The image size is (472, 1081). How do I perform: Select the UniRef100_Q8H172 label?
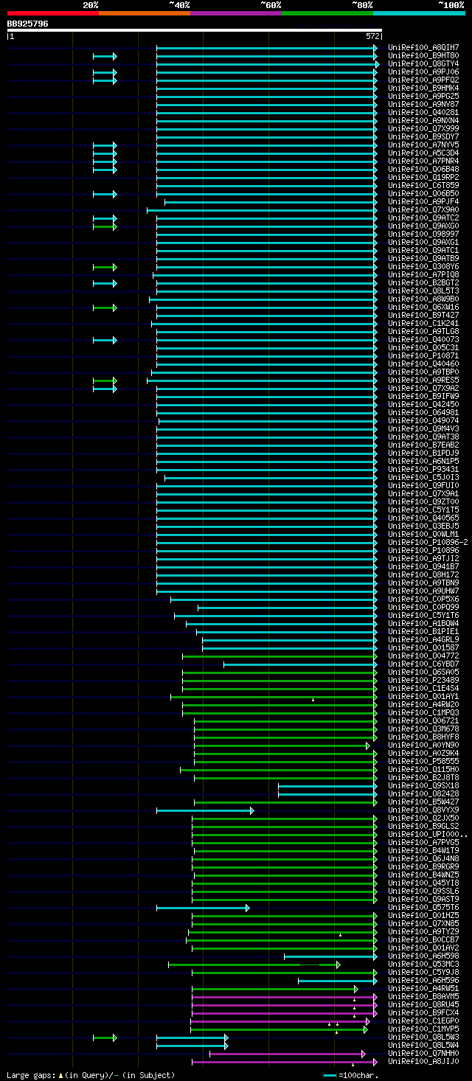click(423, 575)
